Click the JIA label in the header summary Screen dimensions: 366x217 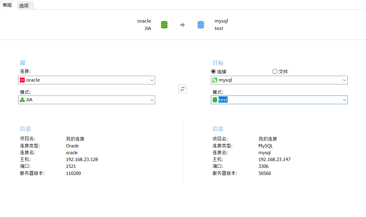click(x=148, y=28)
